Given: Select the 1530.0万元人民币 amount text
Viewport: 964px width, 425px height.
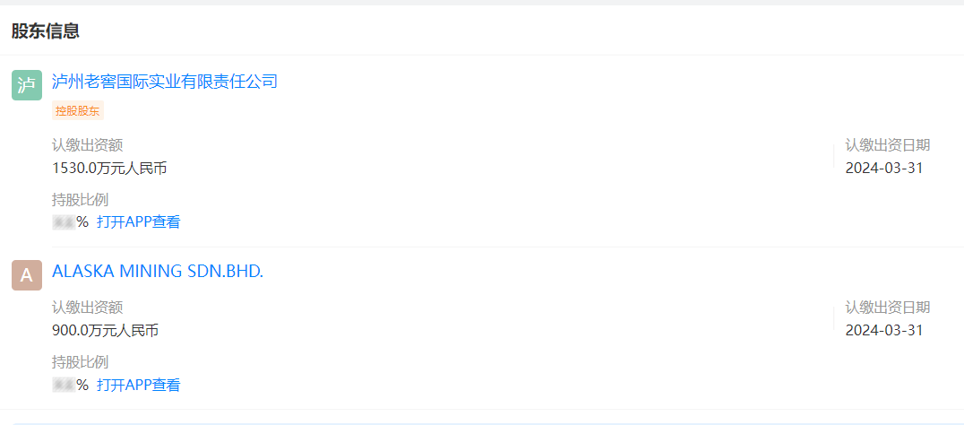Looking at the screenshot, I should tap(109, 168).
